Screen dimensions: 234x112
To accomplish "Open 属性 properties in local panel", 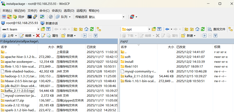I will (52, 36).
